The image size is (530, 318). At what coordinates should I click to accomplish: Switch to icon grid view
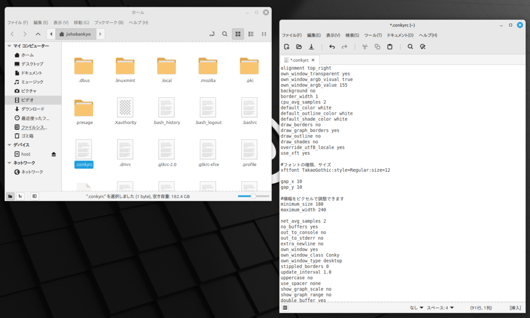click(238, 34)
